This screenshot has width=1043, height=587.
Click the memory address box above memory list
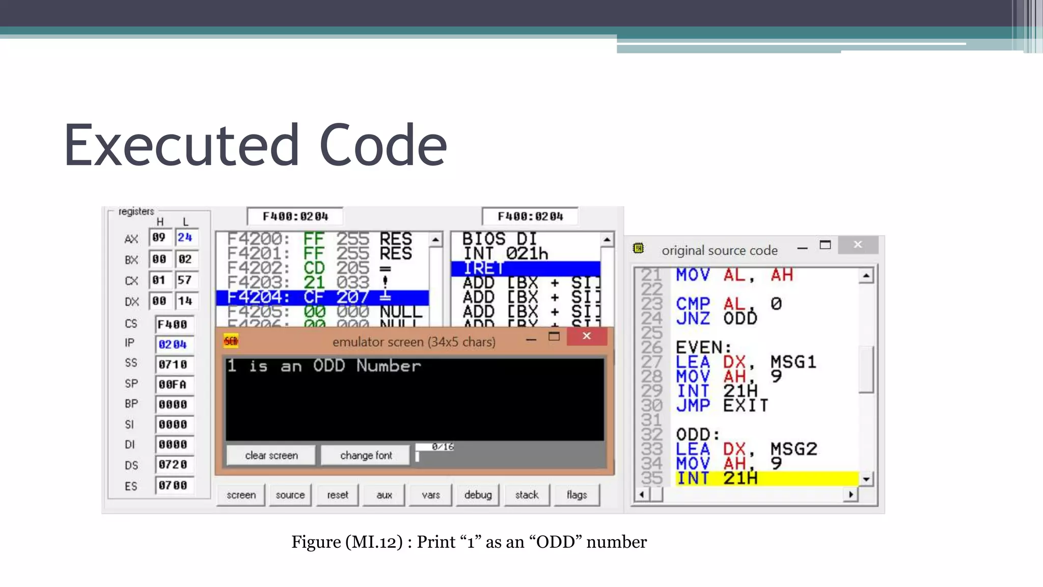click(295, 216)
